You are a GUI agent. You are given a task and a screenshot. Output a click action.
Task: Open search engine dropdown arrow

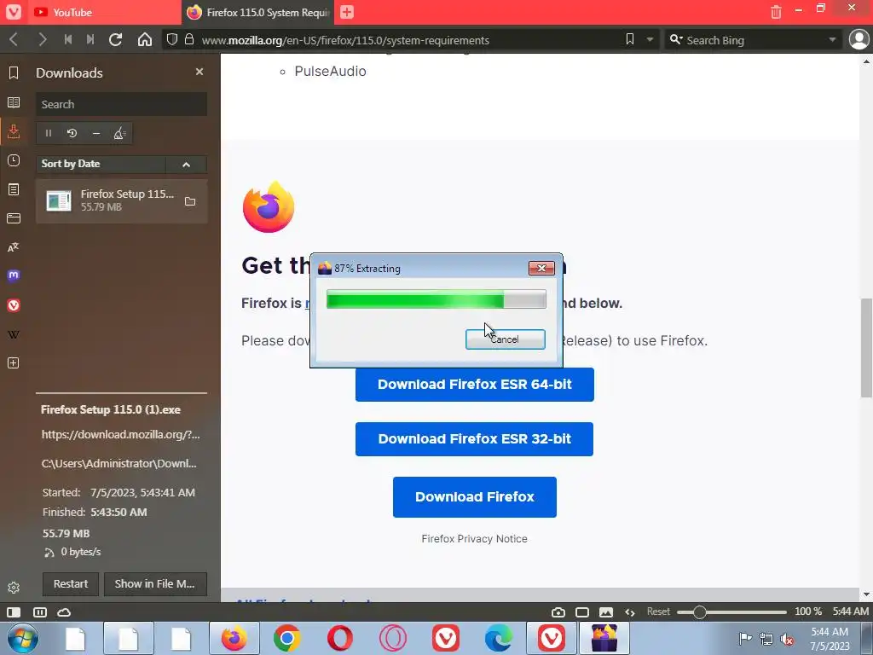click(x=832, y=39)
